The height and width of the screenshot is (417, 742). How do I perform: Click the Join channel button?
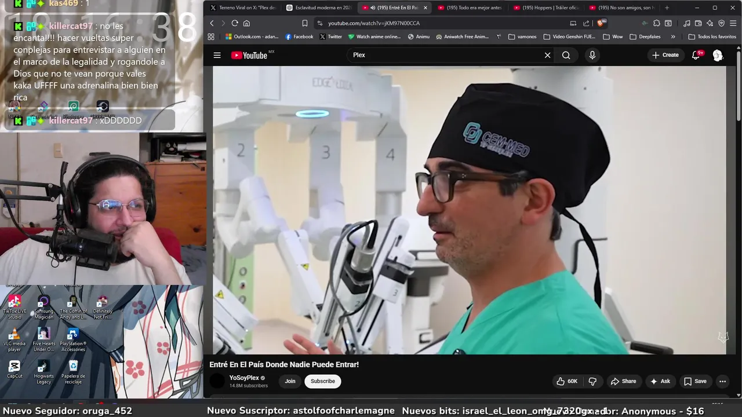[290, 381]
